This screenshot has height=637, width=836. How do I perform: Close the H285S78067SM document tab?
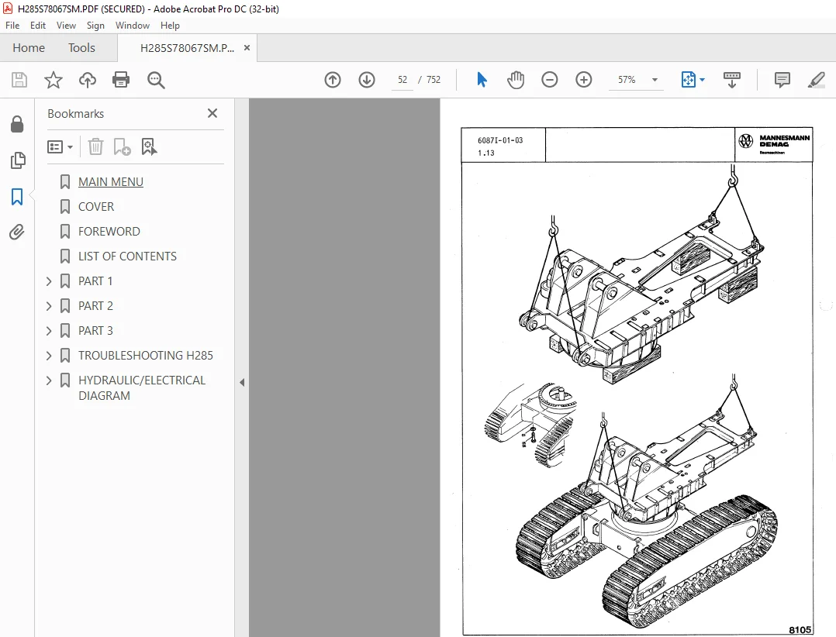point(247,47)
